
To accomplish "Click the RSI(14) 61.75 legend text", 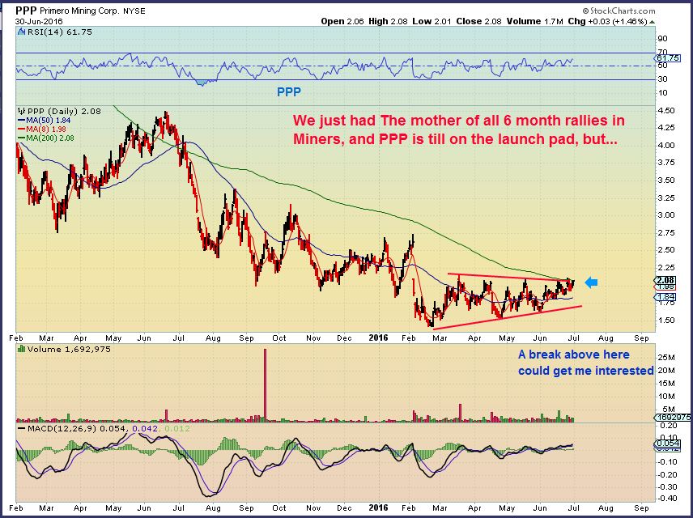I will tap(60, 32).
